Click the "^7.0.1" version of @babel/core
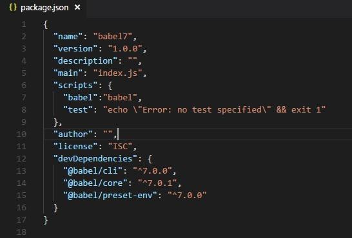Screen dimensions: 352x238 (157, 183)
